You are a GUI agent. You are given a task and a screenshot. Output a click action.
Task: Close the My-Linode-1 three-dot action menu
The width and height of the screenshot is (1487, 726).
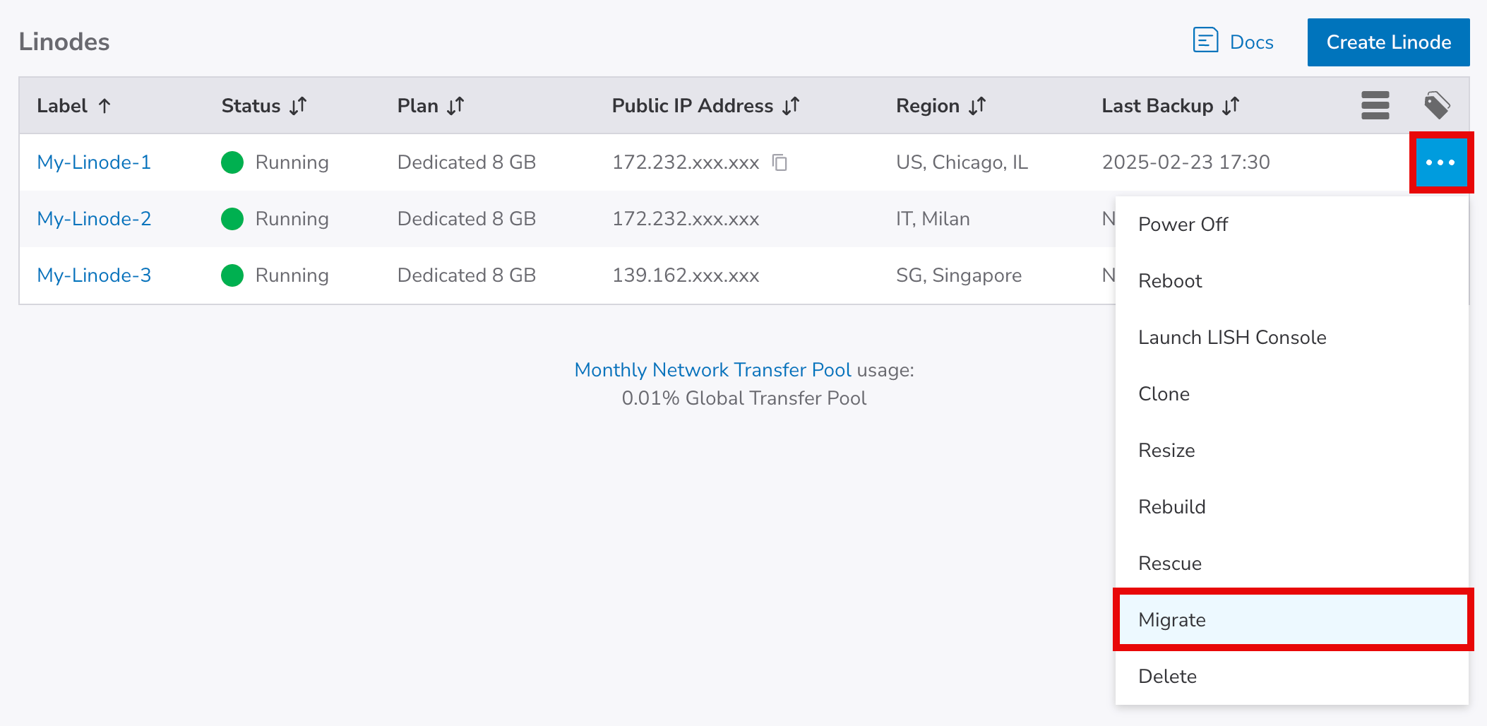[x=1440, y=162]
